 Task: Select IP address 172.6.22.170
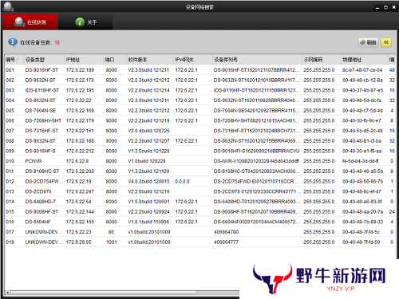[x=80, y=81]
